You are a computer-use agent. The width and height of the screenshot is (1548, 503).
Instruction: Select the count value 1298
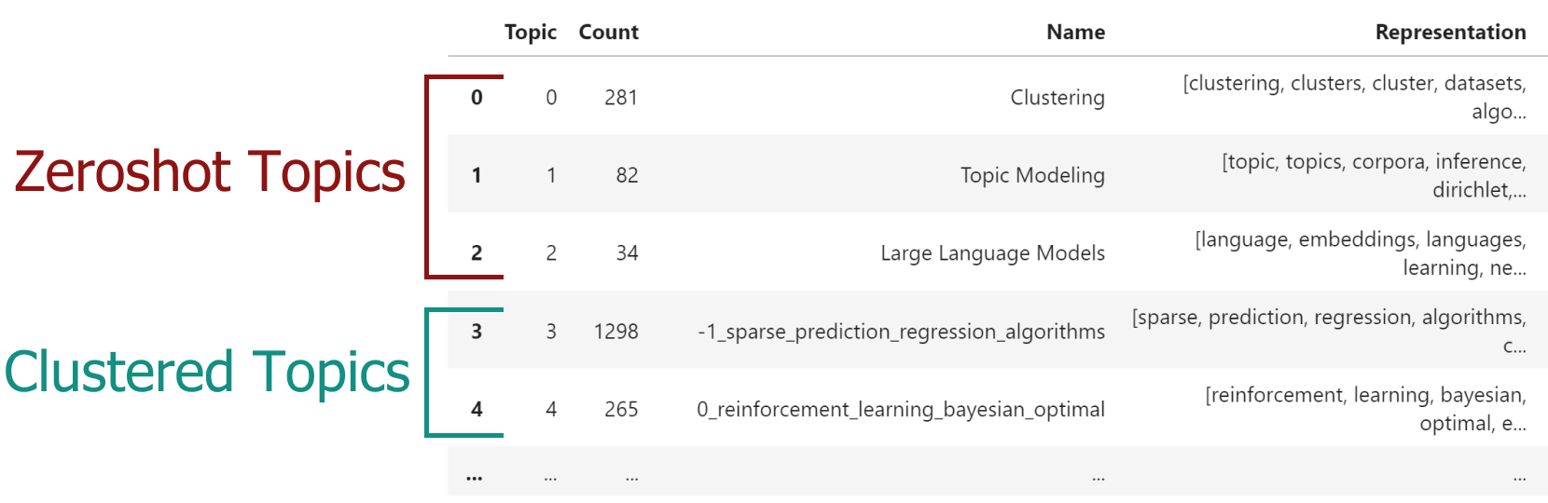(x=615, y=332)
